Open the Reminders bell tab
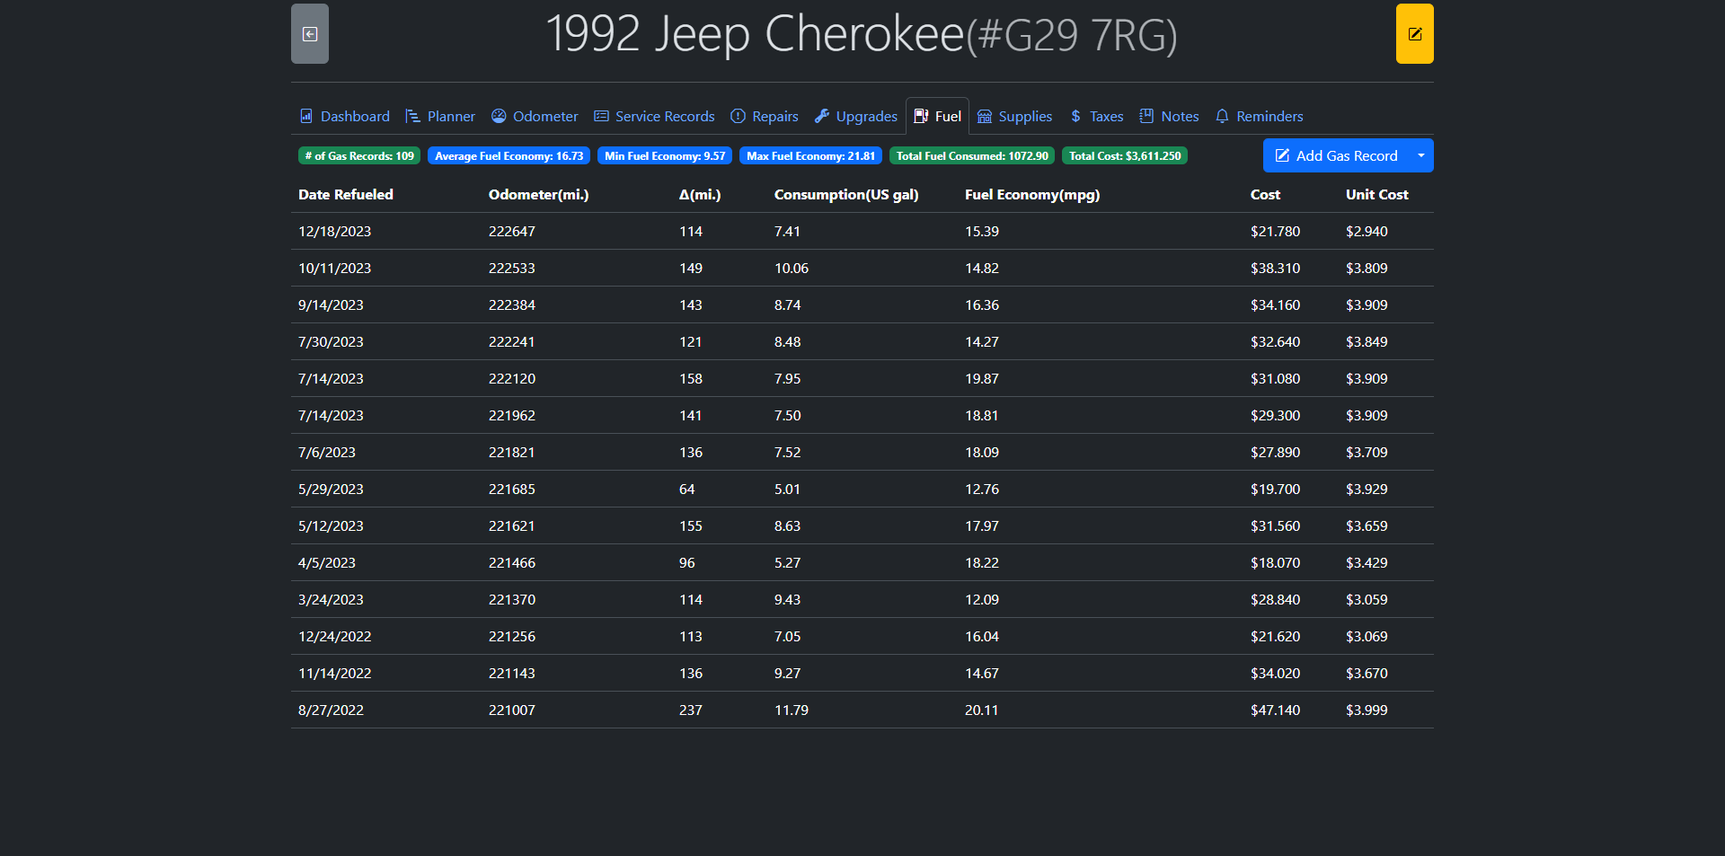1725x856 pixels. [x=1259, y=117]
